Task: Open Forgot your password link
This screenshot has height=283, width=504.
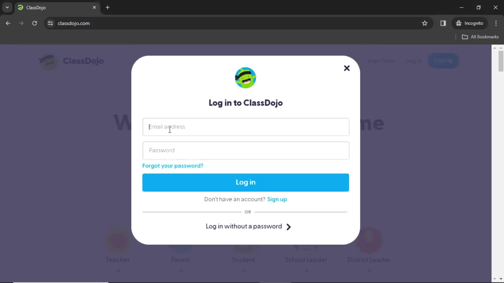Action: (x=173, y=166)
